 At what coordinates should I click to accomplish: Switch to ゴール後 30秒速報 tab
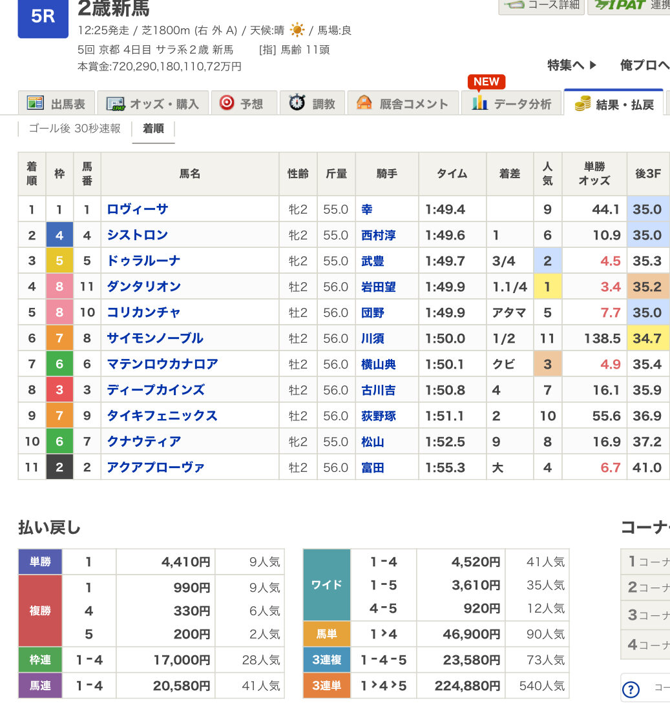[x=75, y=128]
